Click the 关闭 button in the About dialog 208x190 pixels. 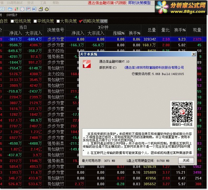[x=186, y=161]
